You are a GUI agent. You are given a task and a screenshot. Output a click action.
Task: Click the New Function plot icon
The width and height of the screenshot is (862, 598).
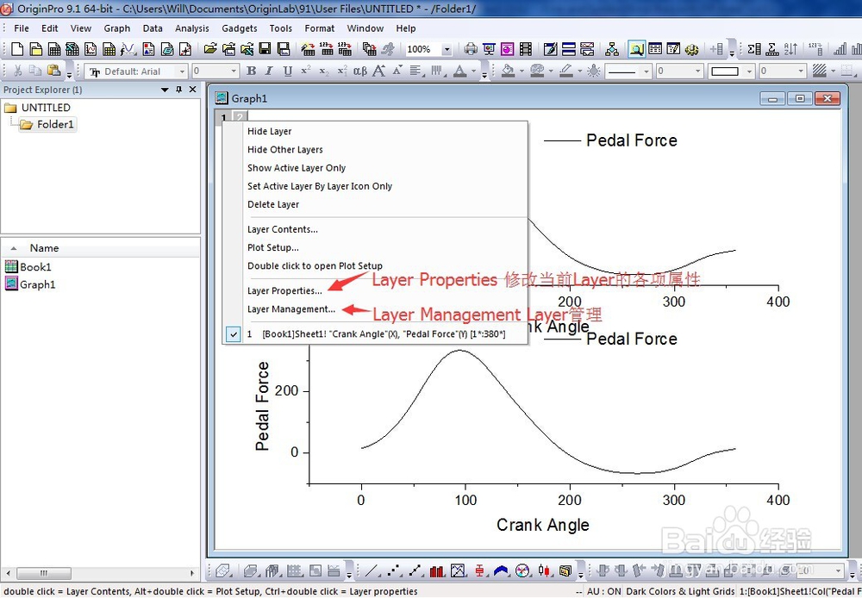point(128,49)
